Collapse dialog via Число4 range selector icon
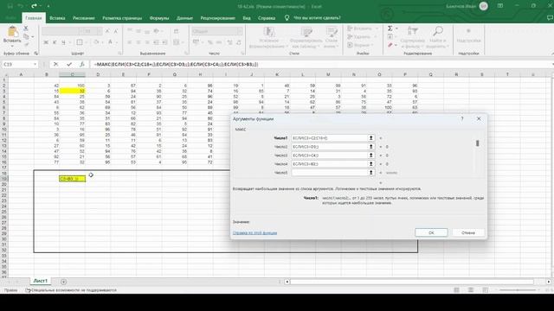Viewport: 554px width, 311px height. click(371, 164)
